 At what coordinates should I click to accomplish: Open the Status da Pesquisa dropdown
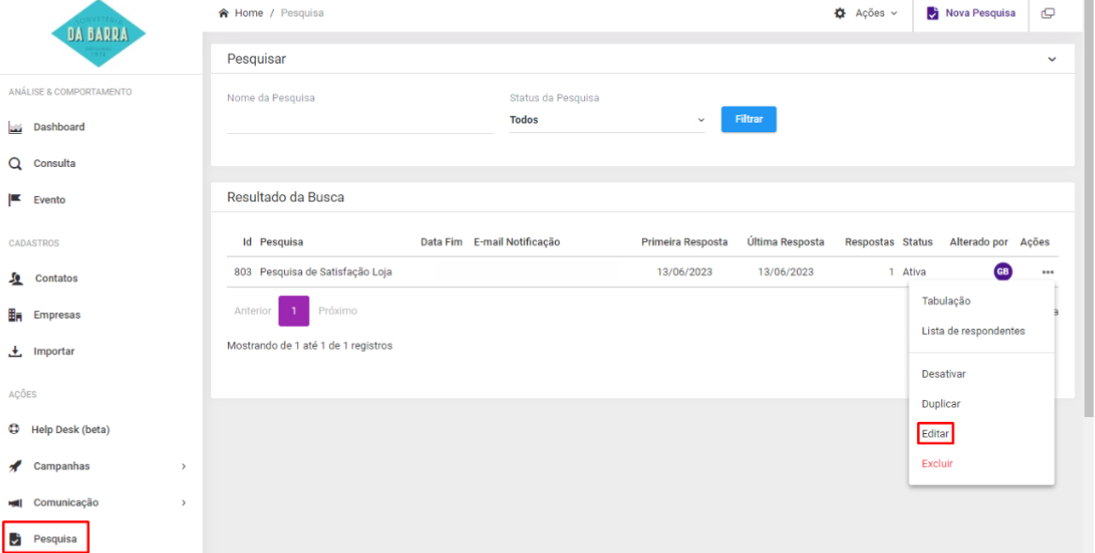tap(607, 120)
